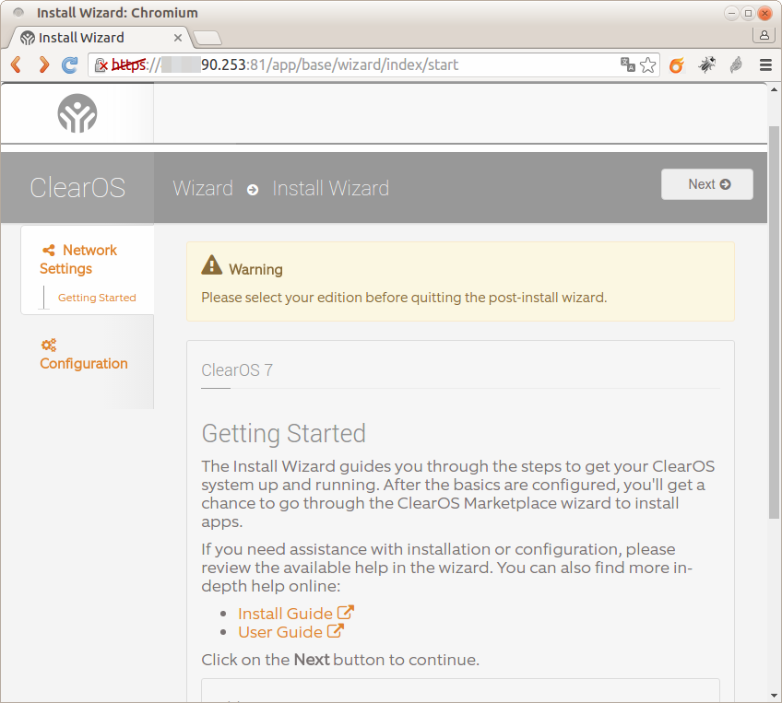The height and width of the screenshot is (703, 782).
Task: Click the insecure HTTPS lock icon
Action: pyautogui.click(x=101, y=64)
